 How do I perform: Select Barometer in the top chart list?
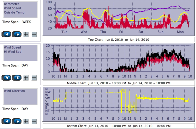tap(11, 4)
